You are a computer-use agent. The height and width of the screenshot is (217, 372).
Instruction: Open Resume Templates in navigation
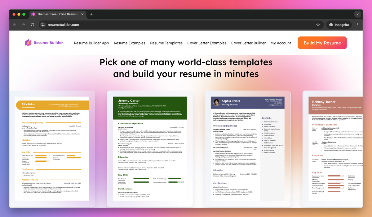166,43
